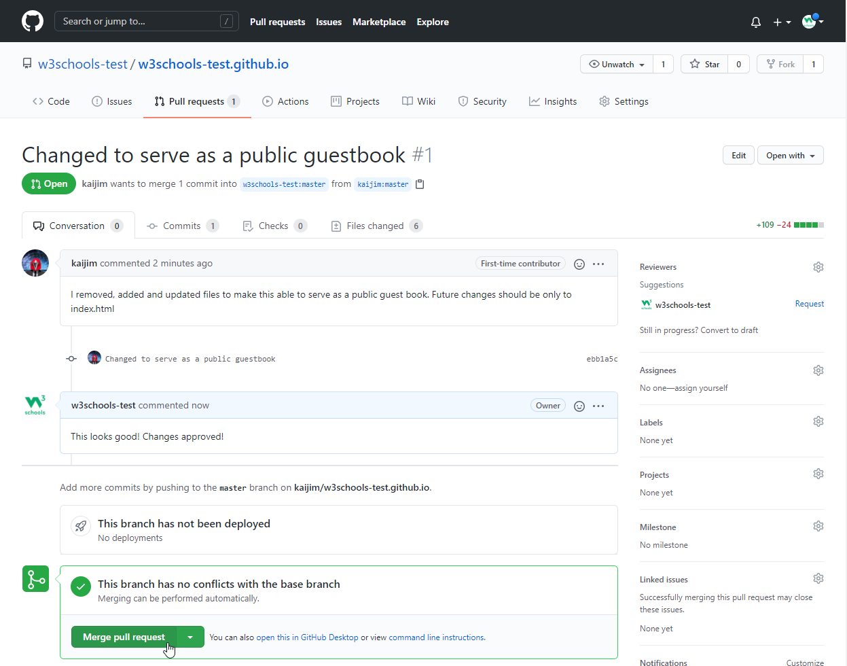Toggle Star on this repository

[704, 64]
